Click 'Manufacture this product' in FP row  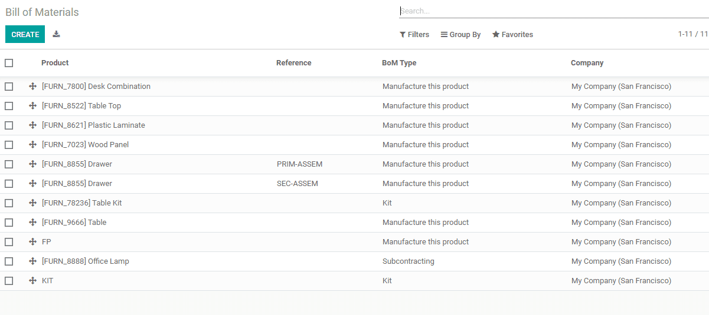click(426, 242)
